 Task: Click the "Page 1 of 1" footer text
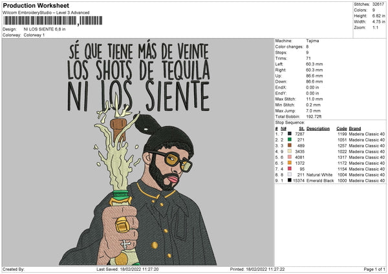coord(374,269)
